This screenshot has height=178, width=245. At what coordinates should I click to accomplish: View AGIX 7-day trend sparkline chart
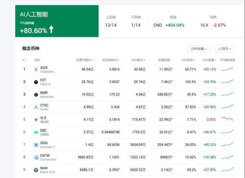pyautogui.click(x=227, y=69)
